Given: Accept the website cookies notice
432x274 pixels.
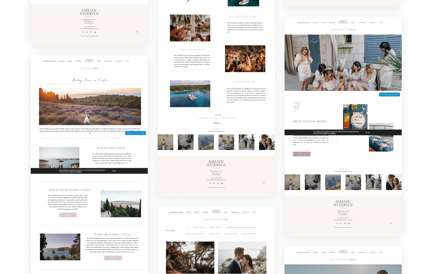Looking at the screenshot, I should click(x=114, y=170).
